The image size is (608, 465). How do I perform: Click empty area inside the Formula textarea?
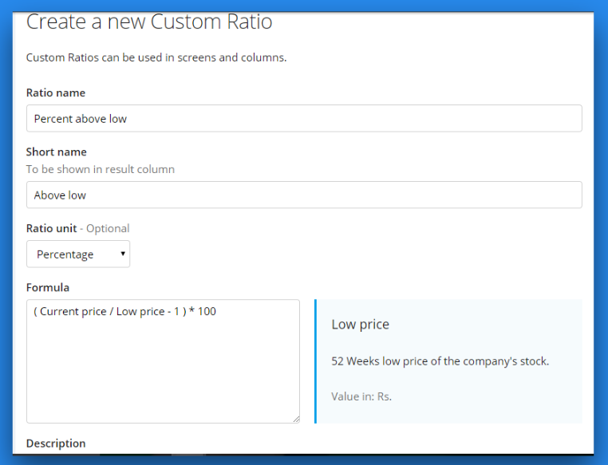point(163,375)
